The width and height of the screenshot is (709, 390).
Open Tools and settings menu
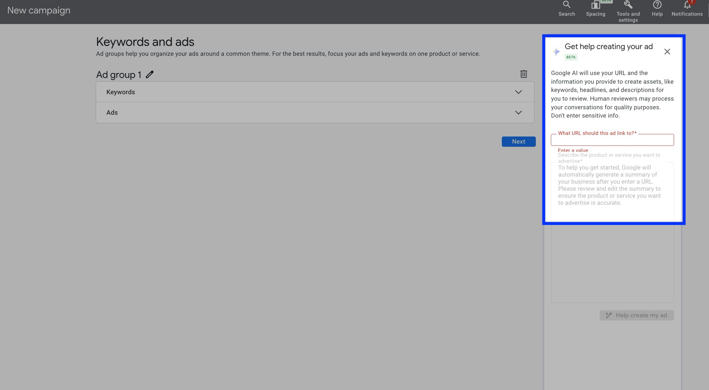tap(628, 12)
